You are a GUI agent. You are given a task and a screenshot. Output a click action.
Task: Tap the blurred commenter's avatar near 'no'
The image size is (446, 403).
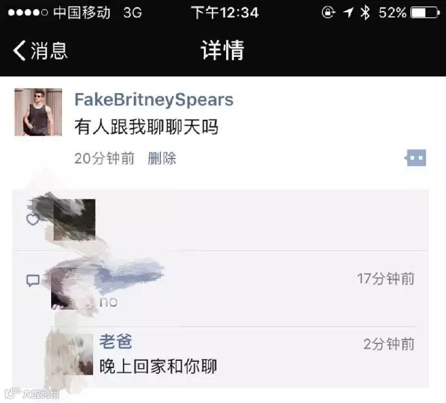(x=72, y=287)
